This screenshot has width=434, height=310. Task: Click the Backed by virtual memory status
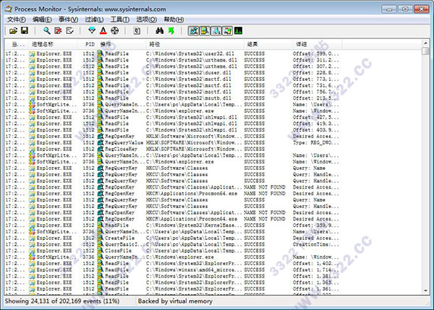pos(175,301)
